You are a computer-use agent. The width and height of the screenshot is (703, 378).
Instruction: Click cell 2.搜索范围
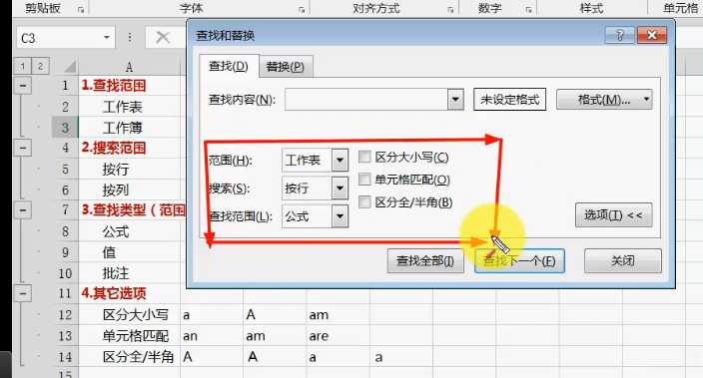[x=129, y=148]
